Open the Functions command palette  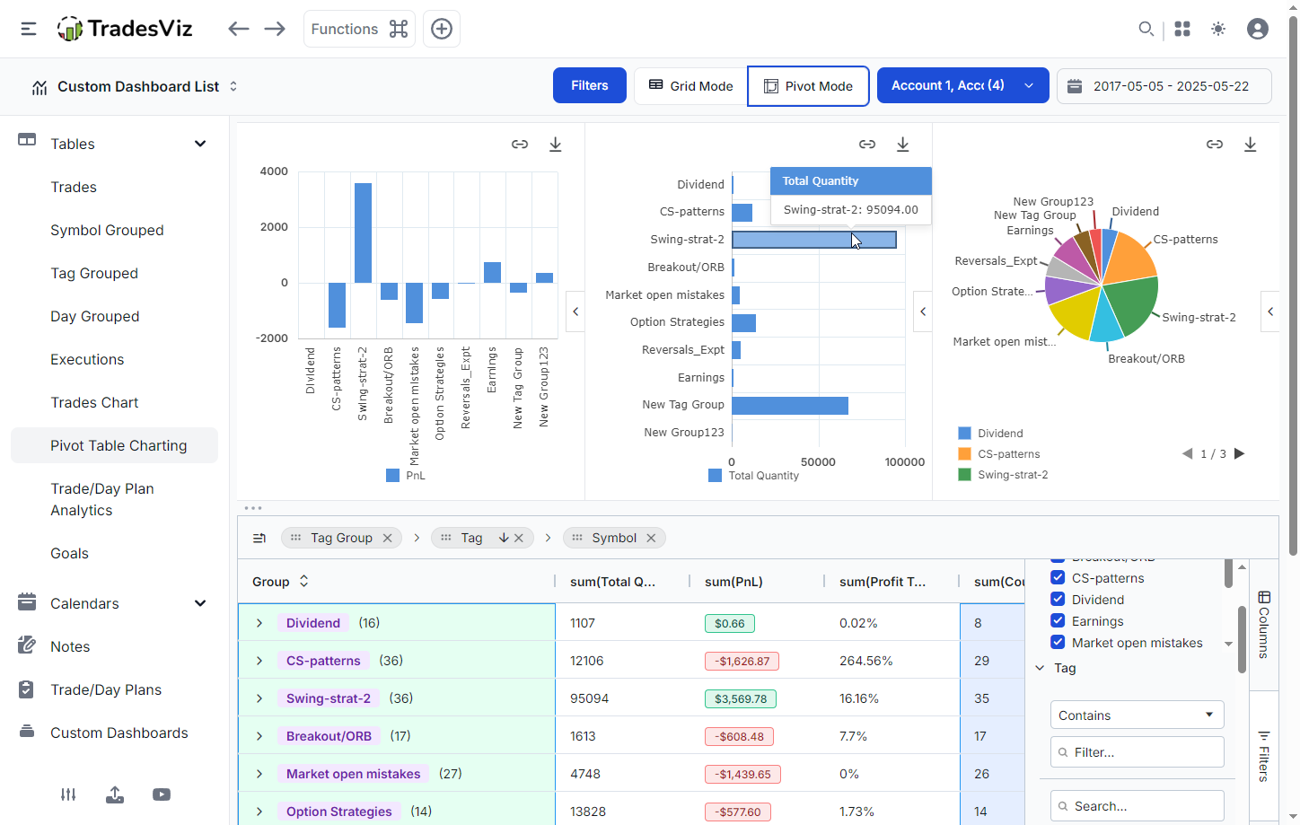[359, 29]
